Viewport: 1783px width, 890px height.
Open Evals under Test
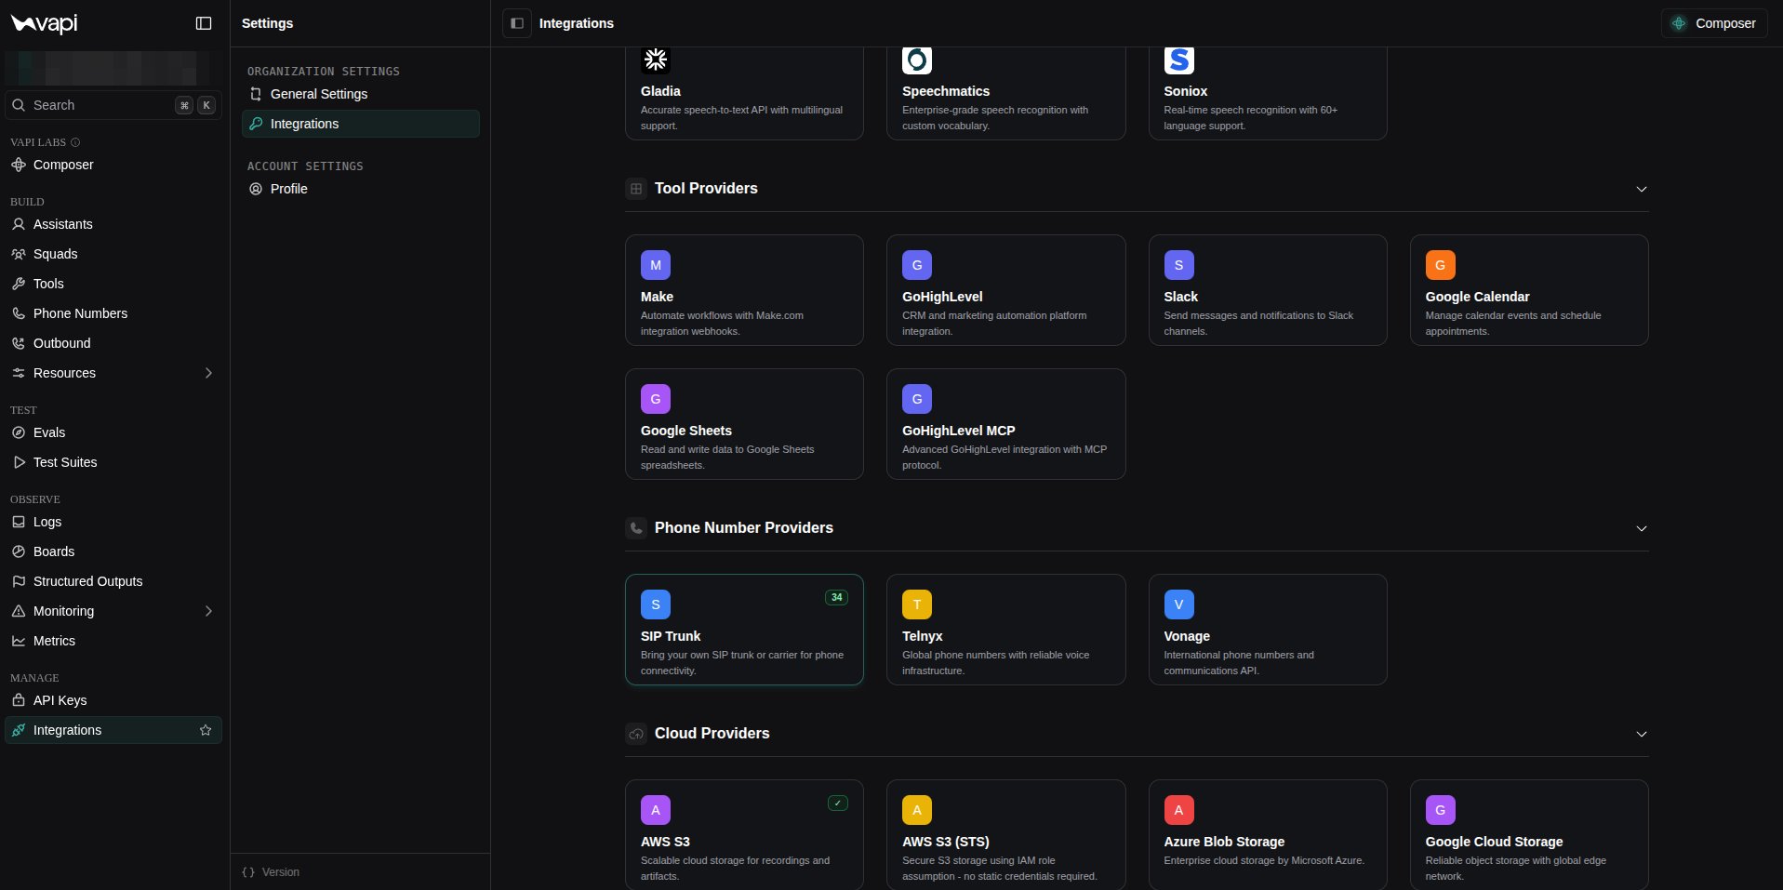(113, 432)
